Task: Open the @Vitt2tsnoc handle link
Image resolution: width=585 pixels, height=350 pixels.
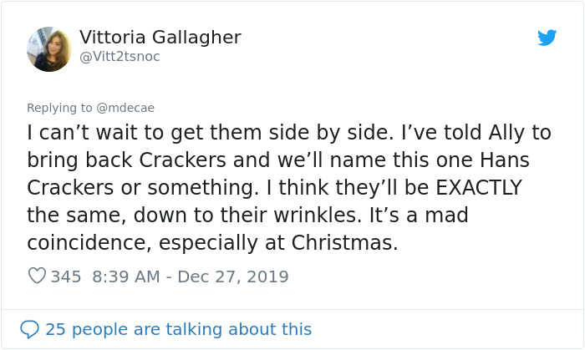Action: 120,57
